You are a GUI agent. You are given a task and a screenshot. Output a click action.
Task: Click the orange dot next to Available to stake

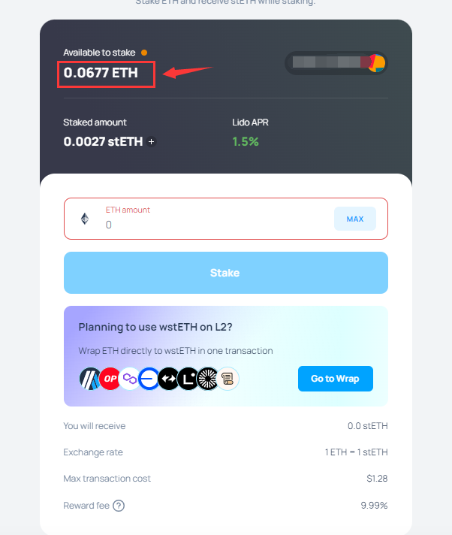[x=144, y=53]
